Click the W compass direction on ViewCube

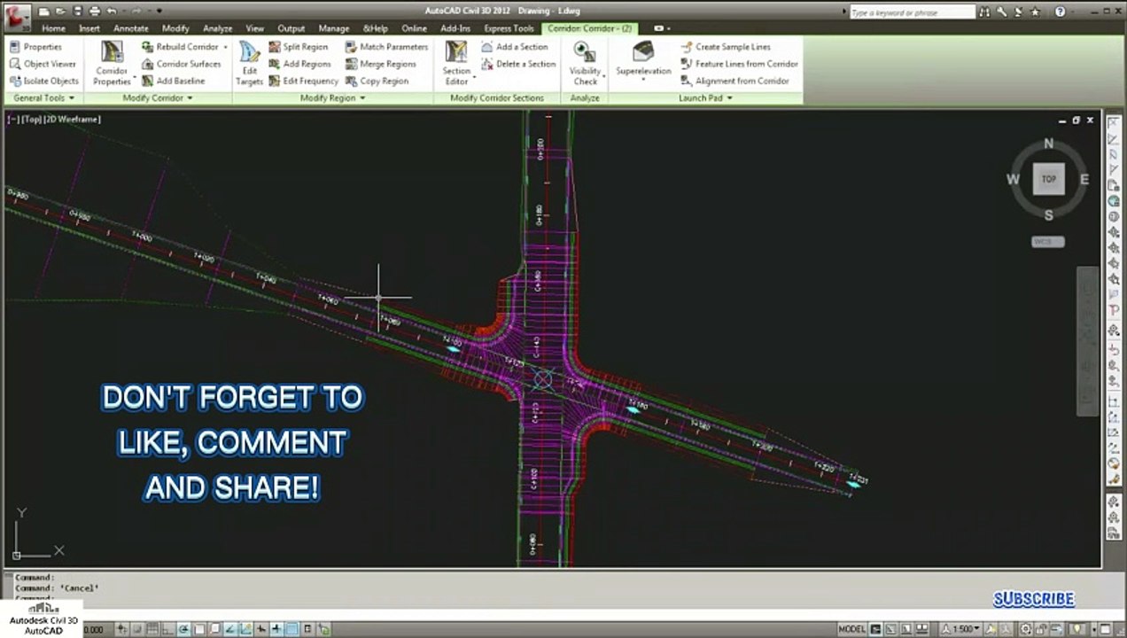(1013, 179)
